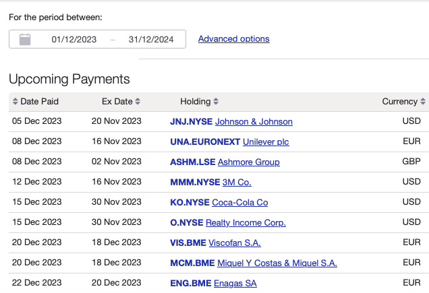Select the 05 Dec 2023 date paid cell

coord(37,121)
